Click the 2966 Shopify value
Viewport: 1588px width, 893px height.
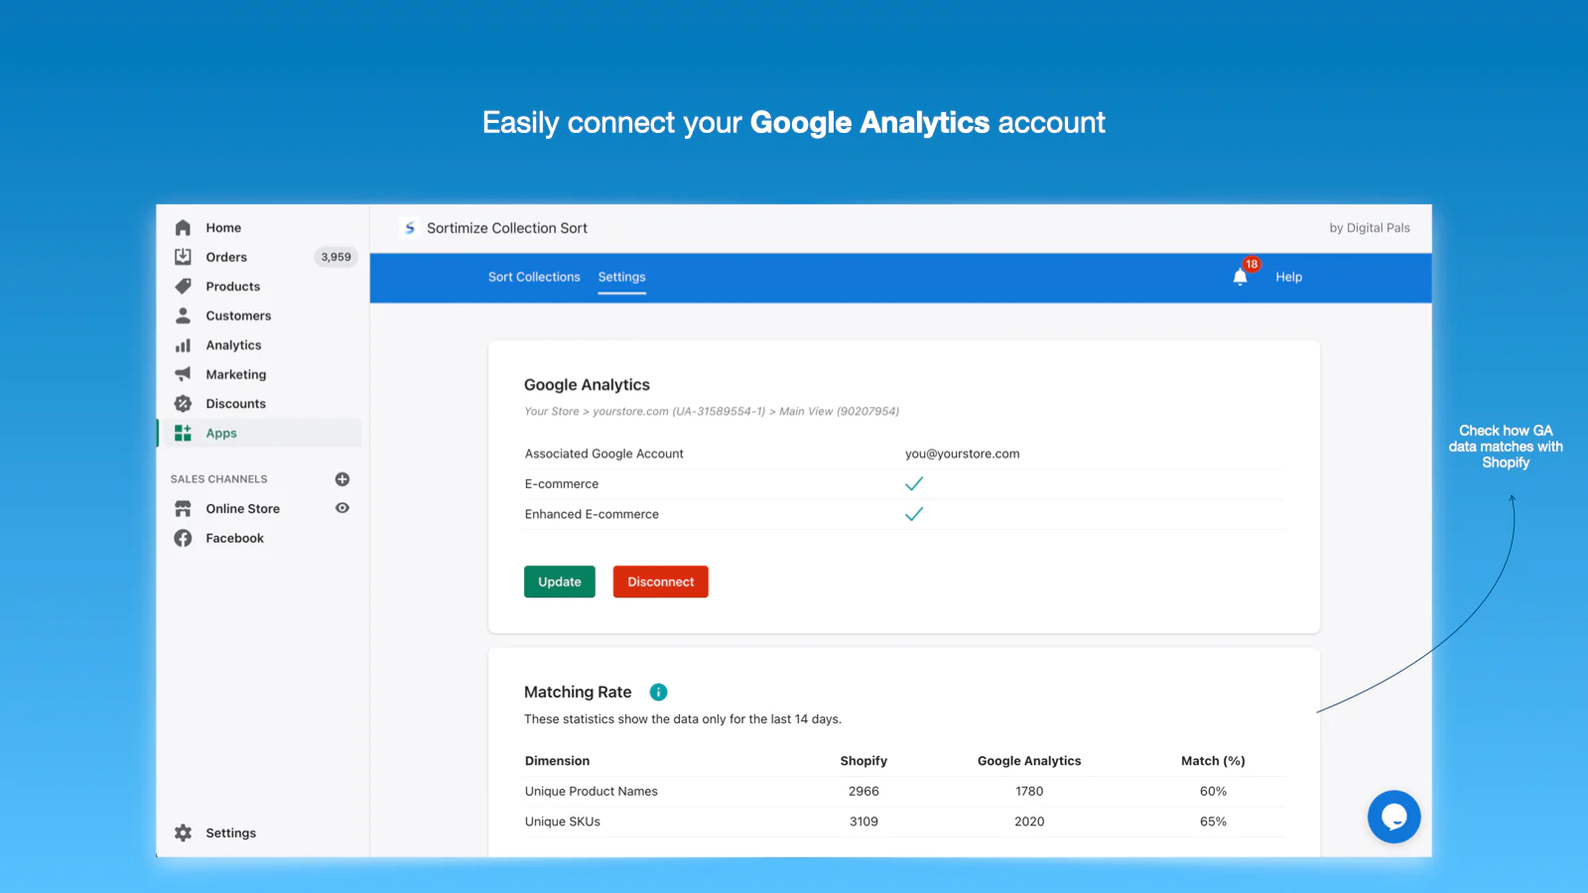863,792
